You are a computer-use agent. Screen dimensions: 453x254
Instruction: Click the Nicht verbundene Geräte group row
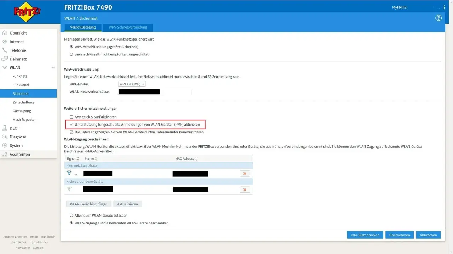[159, 182]
